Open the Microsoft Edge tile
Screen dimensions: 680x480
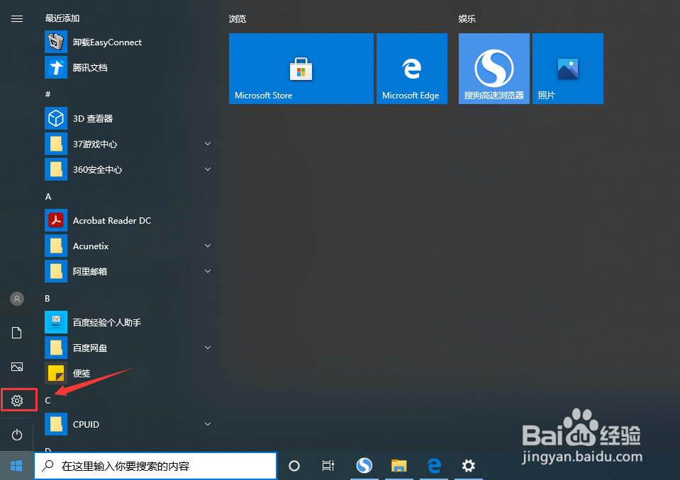pyautogui.click(x=411, y=69)
